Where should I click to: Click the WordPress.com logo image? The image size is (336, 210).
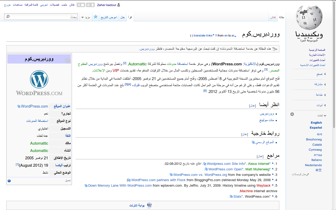point(39,83)
